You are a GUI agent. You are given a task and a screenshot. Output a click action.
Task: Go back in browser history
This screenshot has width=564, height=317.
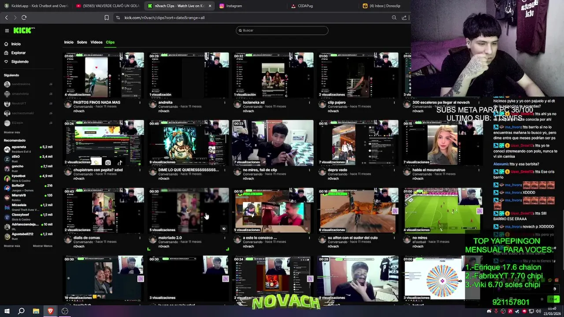tap(7, 18)
